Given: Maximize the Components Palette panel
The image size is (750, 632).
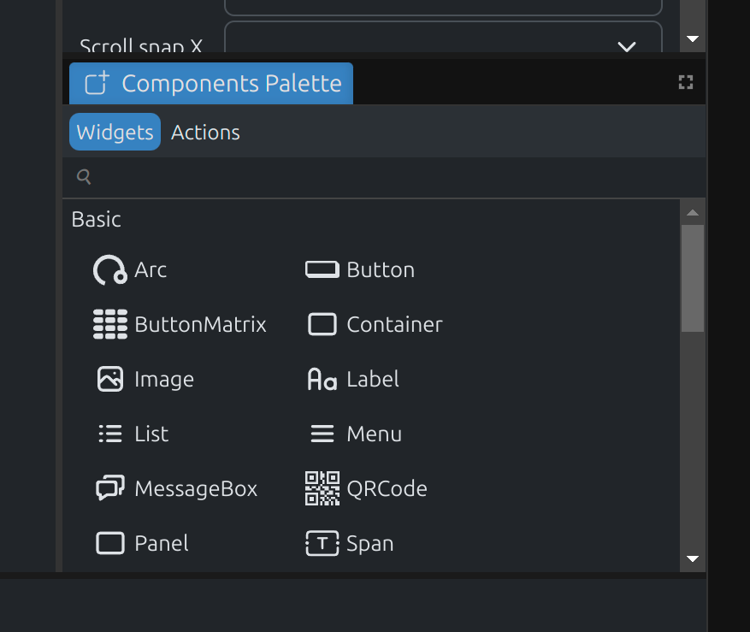Looking at the screenshot, I should pyautogui.click(x=685, y=83).
